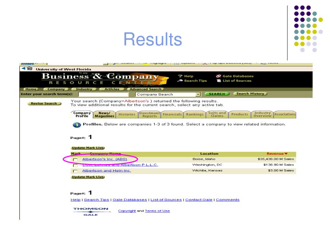Click the Gale Databases icon

[218, 76]
